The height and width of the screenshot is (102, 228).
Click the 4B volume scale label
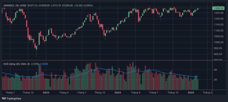(216, 70)
